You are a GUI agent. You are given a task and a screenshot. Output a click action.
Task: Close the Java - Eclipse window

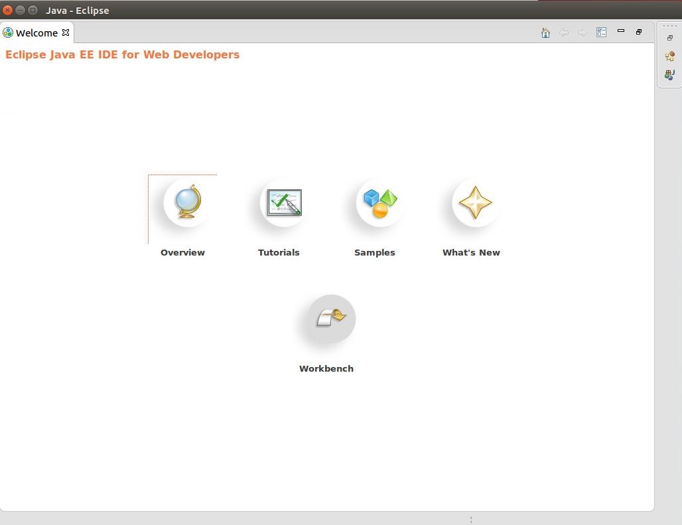[7, 10]
